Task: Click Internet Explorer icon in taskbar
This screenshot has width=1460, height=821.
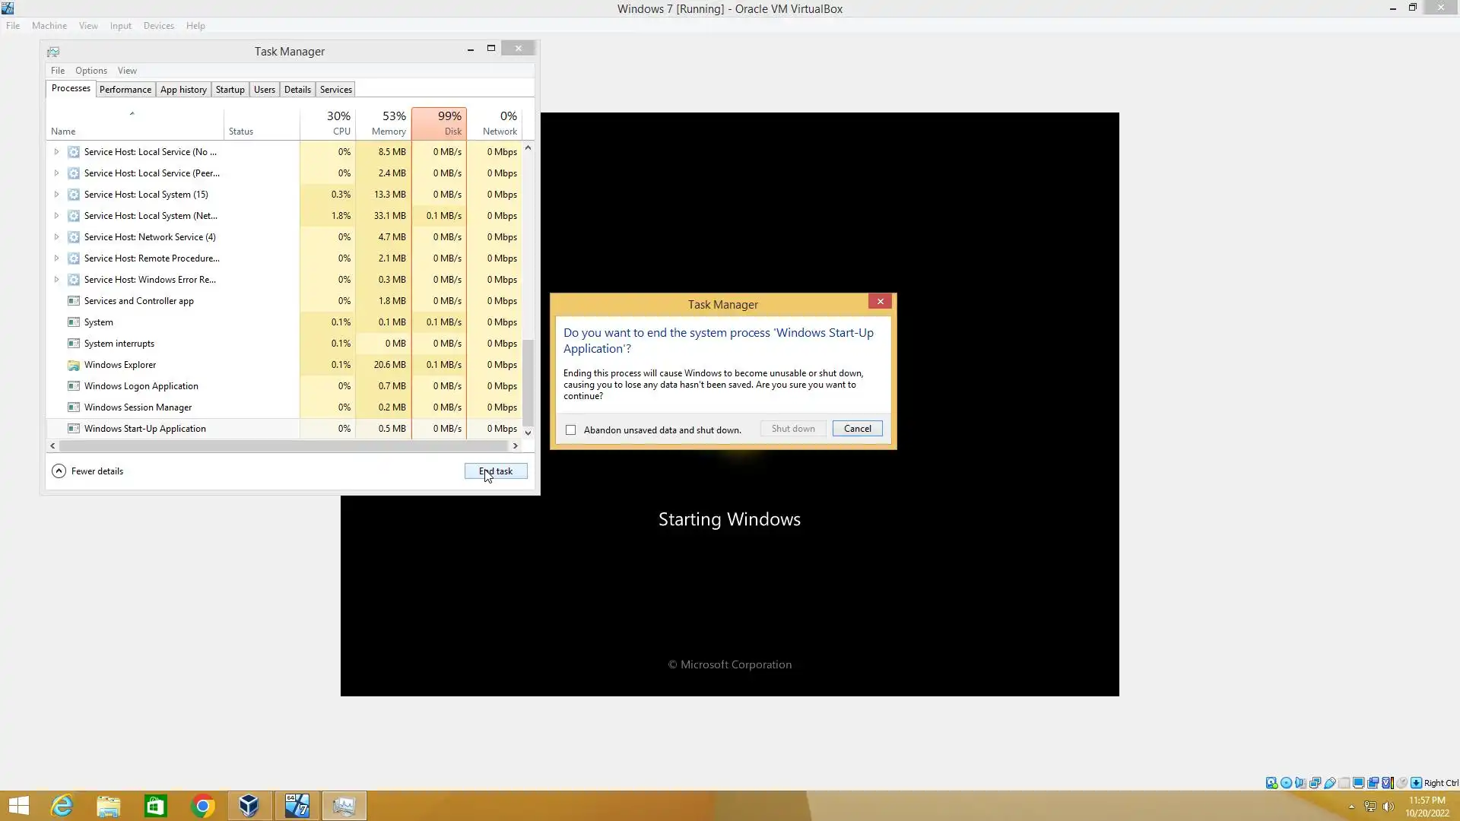Action: tap(62, 806)
